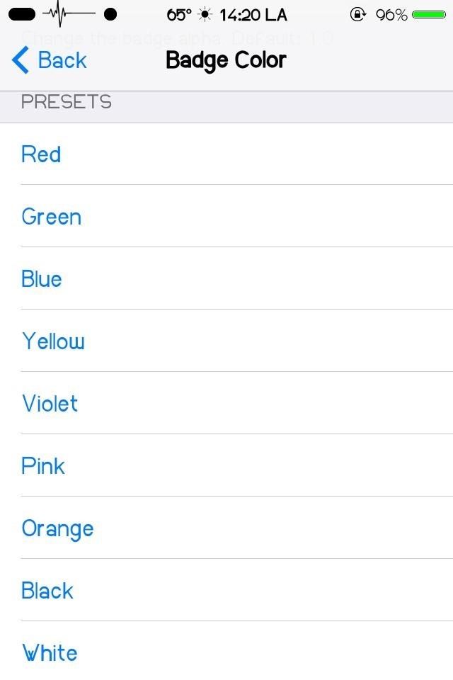This screenshot has width=453, height=680.
Task: Tap the rotation lock status icon
Action: point(357,14)
